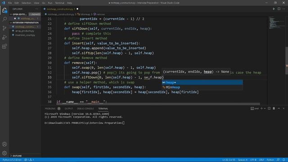Launch terminal profile dropdown arrow
The width and height of the screenshot is (288, 162).
pyautogui.click(x=265, y=108)
